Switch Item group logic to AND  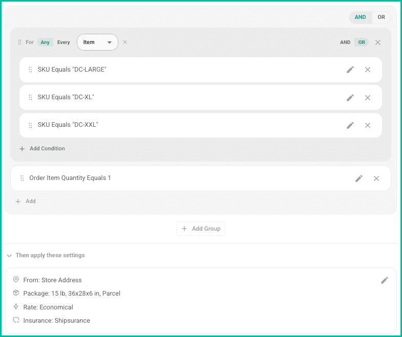coord(345,42)
